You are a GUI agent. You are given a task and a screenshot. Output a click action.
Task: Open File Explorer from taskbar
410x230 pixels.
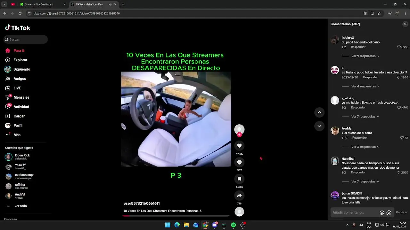[x=186, y=225]
